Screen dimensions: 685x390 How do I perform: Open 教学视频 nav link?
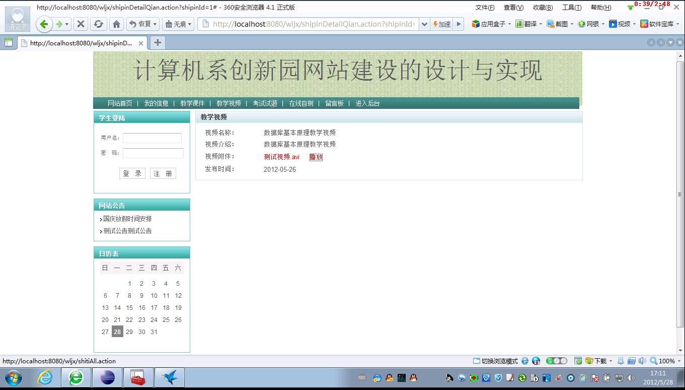[x=229, y=103]
